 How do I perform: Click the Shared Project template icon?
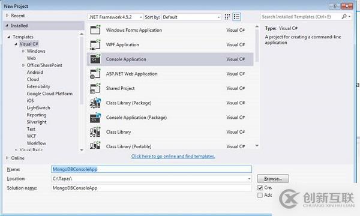(x=95, y=88)
